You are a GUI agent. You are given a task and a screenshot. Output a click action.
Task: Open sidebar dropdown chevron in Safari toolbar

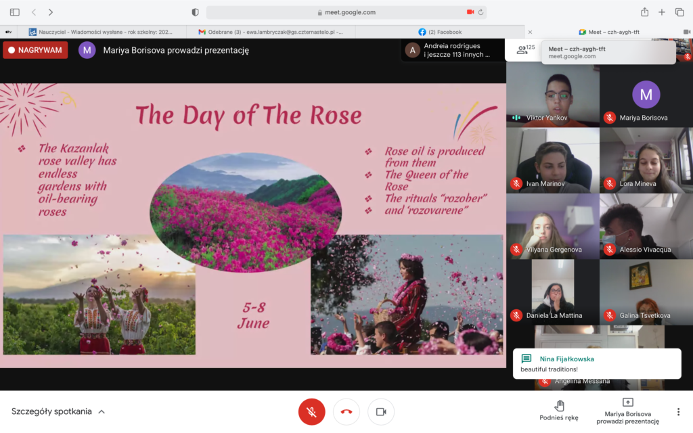[x=24, y=12]
